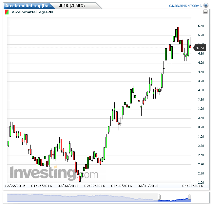This screenshot has height=206, width=213.
Task: Click the 3.20 price axis label
Action: (x=201, y=127)
